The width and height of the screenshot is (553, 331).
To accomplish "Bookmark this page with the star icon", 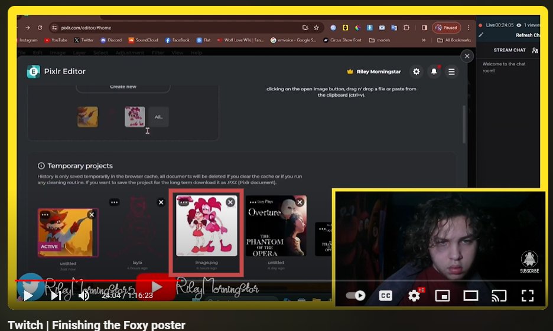I will pyautogui.click(x=316, y=28).
